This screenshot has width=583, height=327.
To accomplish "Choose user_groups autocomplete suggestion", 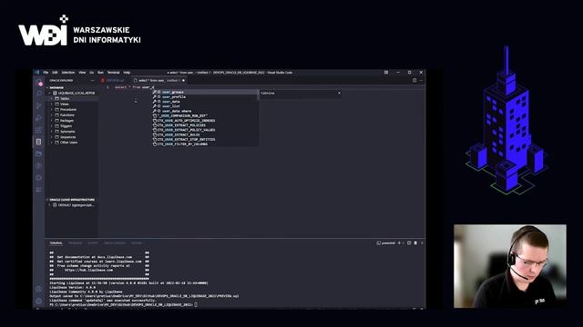I will [x=205, y=92].
